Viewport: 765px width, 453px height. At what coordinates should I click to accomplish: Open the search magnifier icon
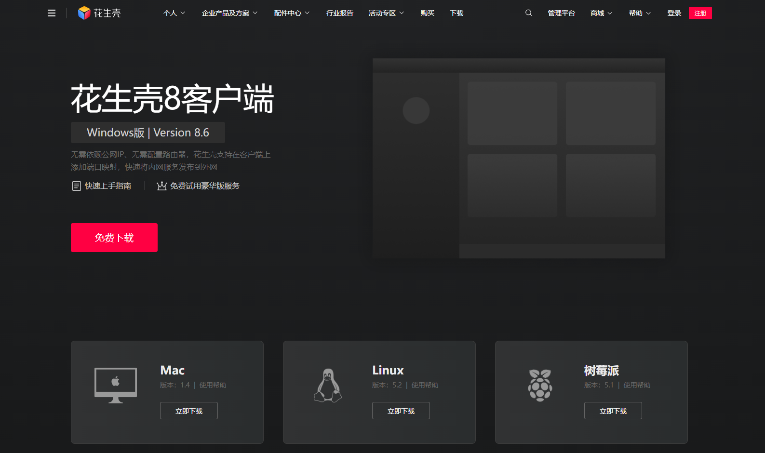[x=529, y=13]
